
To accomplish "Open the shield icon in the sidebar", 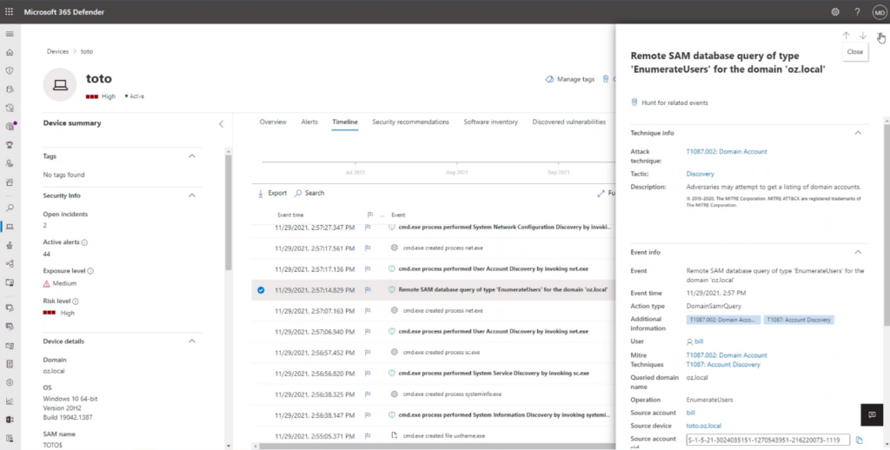I will click(9, 70).
